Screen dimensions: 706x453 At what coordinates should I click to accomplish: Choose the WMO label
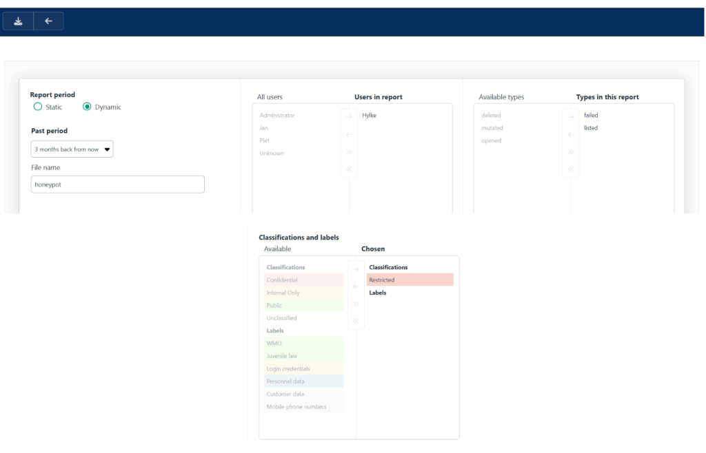(304, 343)
